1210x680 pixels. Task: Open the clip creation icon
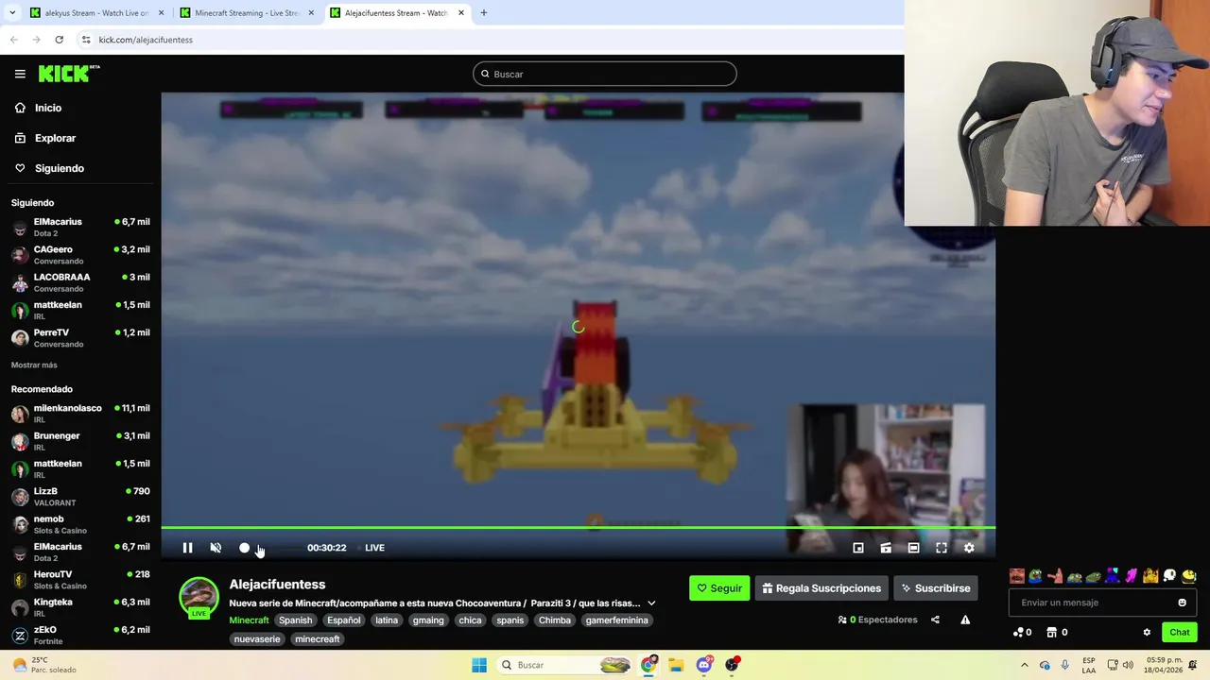tap(886, 548)
